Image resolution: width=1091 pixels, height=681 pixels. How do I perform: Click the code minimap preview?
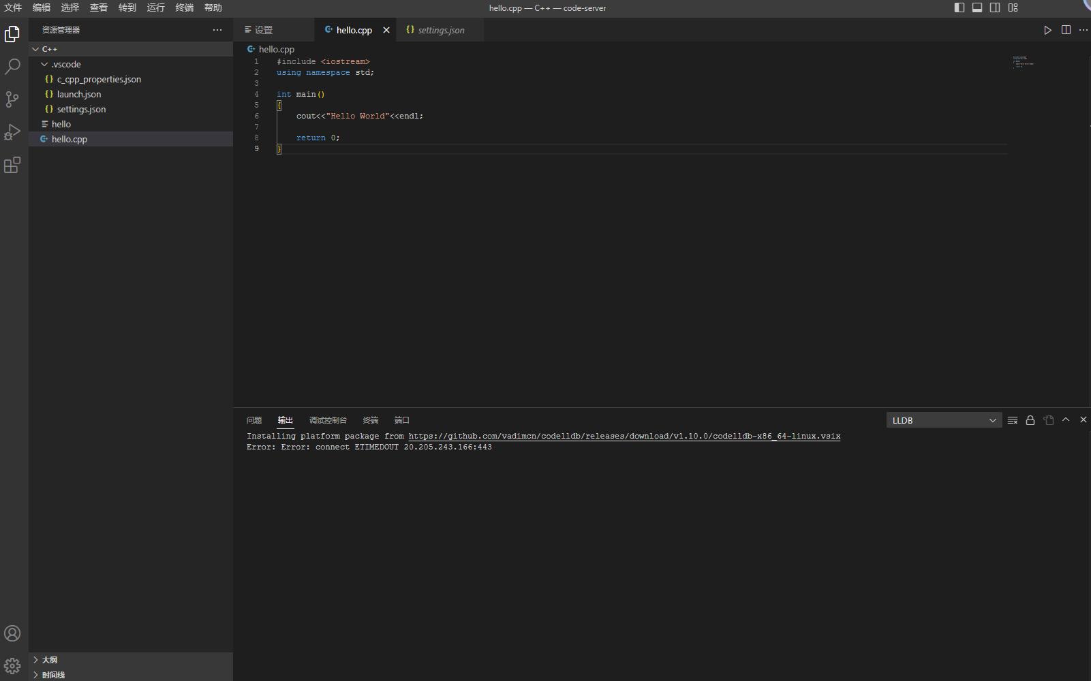[x=1023, y=62]
